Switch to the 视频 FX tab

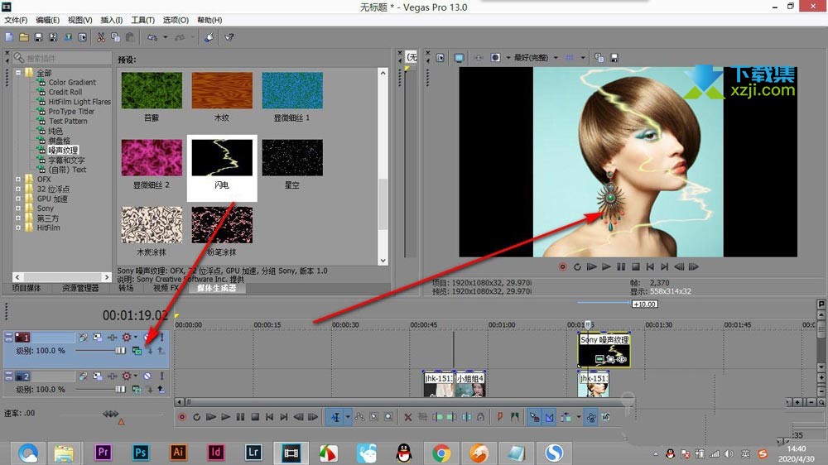tap(166, 288)
